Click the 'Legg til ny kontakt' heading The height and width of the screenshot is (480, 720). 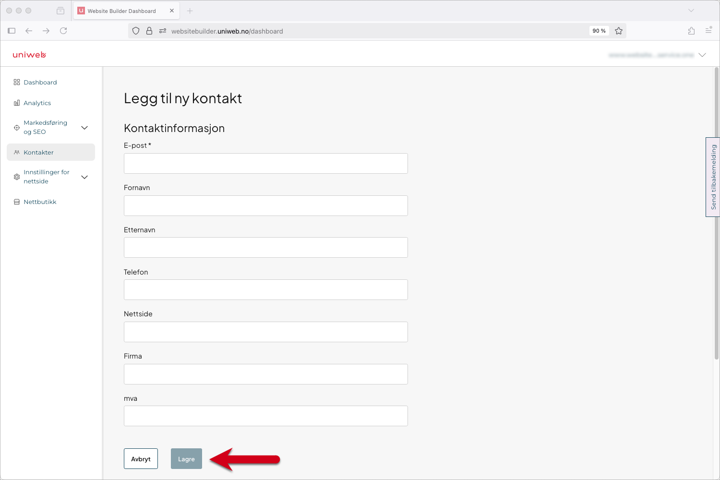(183, 98)
